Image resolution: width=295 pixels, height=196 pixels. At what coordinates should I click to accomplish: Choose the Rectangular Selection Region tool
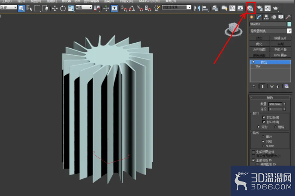(37, 8)
